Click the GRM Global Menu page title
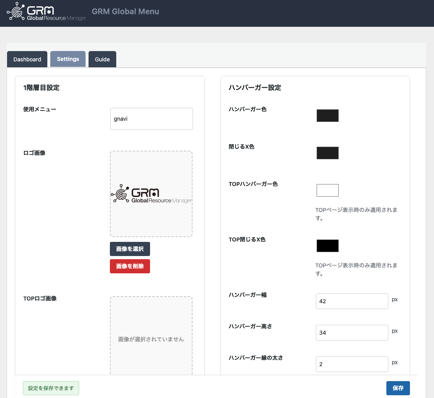Screen dimensions: 434x398 point(125,12)
